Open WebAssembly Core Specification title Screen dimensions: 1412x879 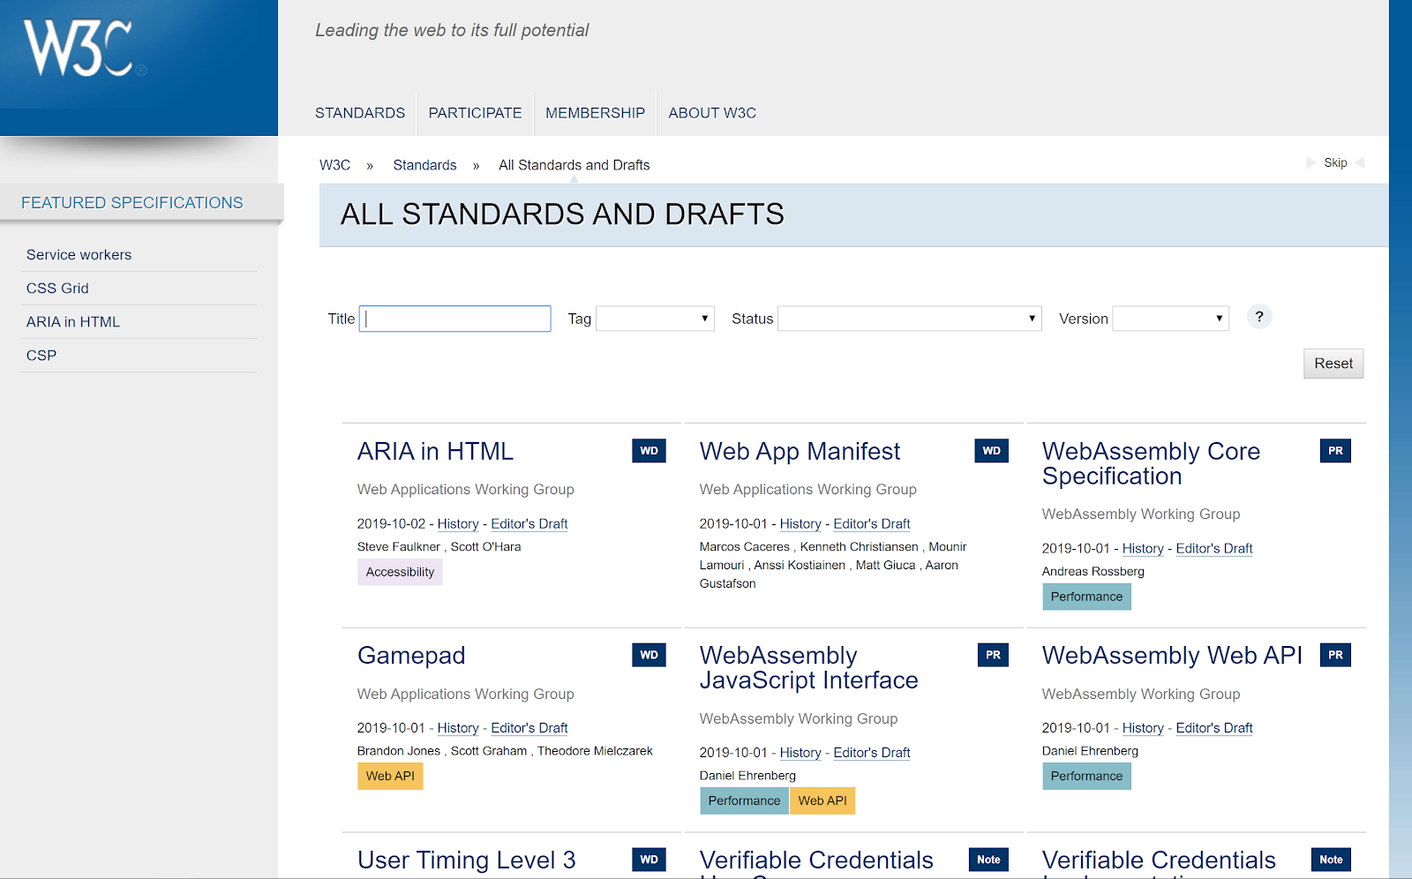tap(1151, 463)
